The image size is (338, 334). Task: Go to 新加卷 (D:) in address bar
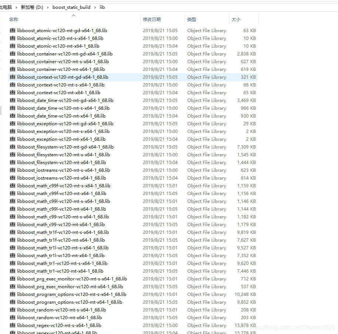click(x=32, y=7)
